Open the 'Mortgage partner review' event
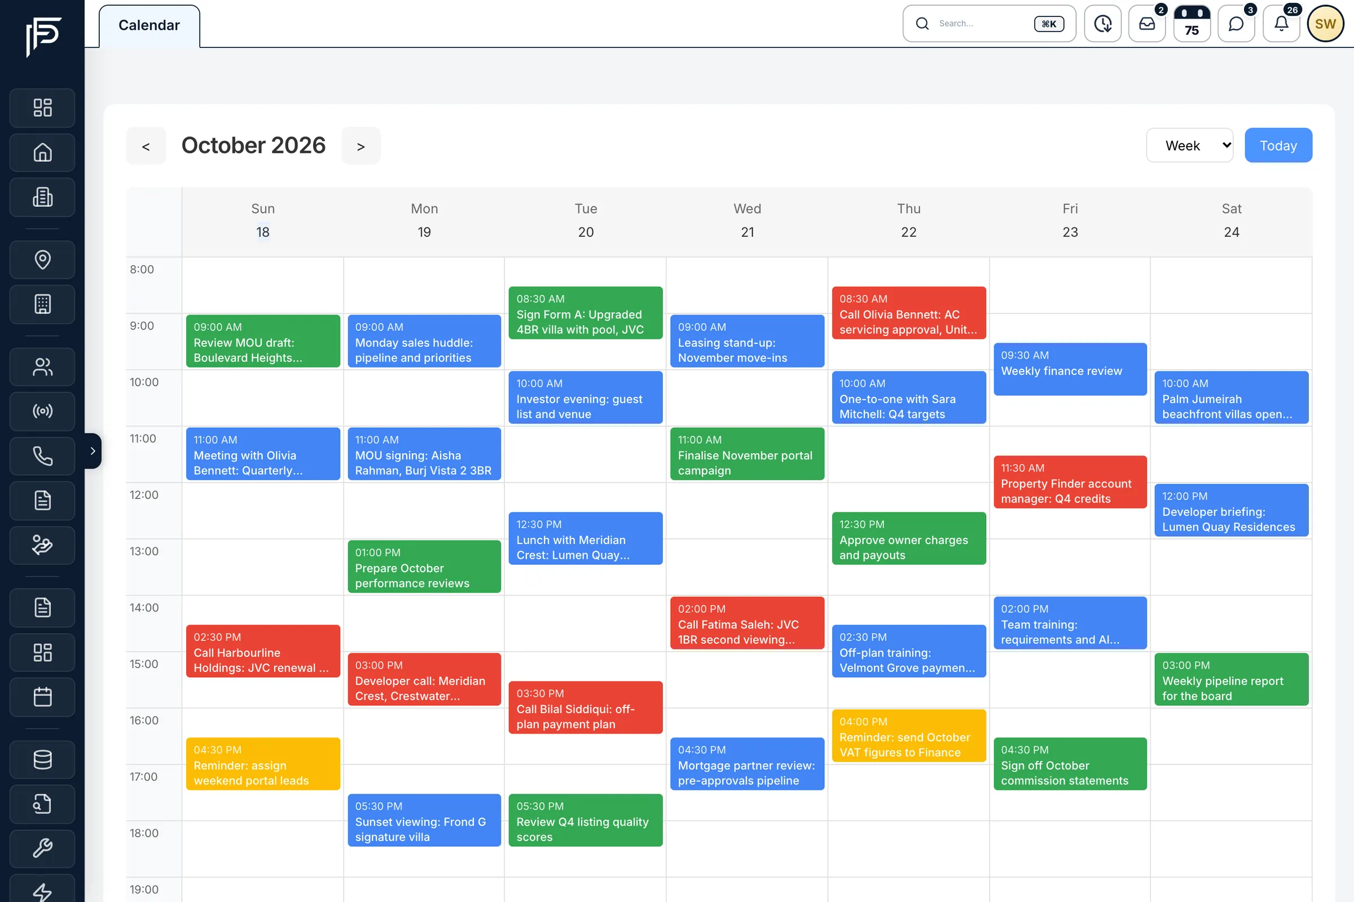This screenshot has width=1354, height=902. point(747,764)
